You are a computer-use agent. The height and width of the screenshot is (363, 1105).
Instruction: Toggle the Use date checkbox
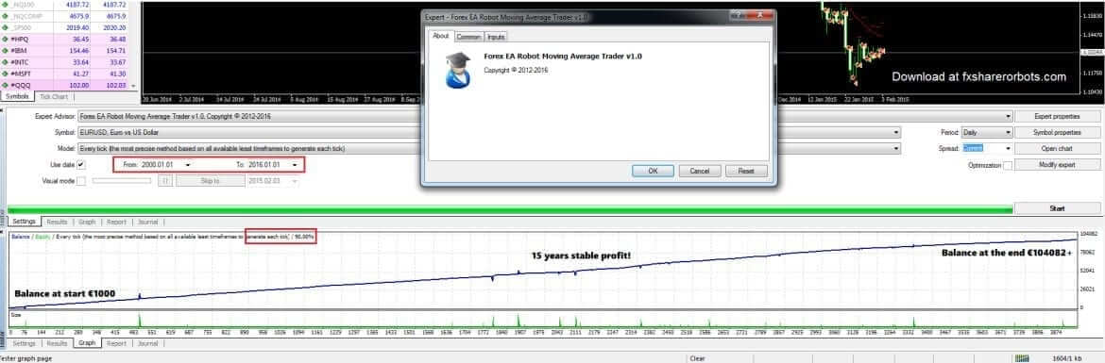tap(81, 165)
